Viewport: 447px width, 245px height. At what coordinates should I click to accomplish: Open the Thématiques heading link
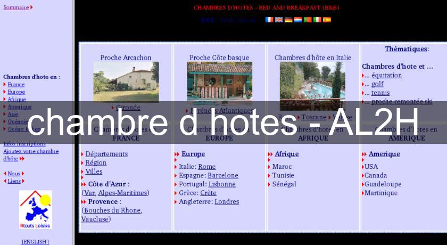406,49
